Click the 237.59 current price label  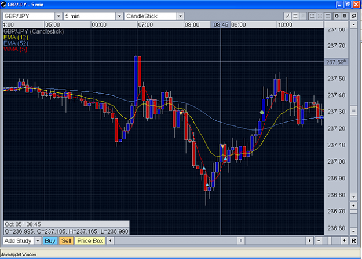(x=336, y=62)
